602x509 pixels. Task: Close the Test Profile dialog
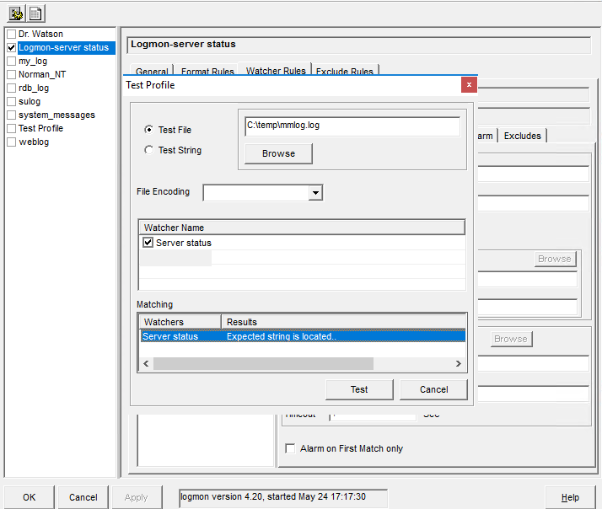coord(469,85)
